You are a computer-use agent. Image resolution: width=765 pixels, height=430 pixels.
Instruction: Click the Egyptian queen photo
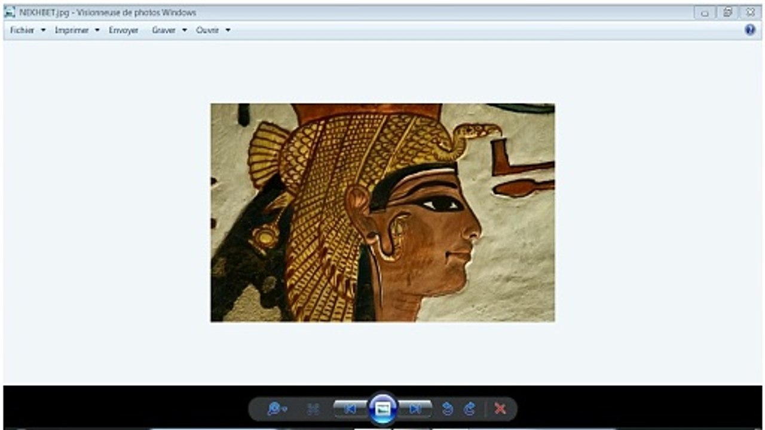382,213
